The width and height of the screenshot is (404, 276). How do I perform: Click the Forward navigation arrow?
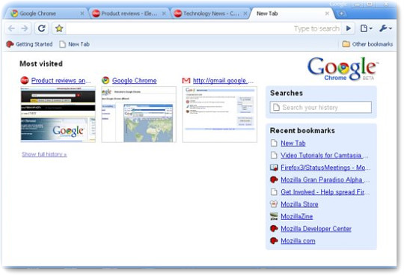coord(25,28)
